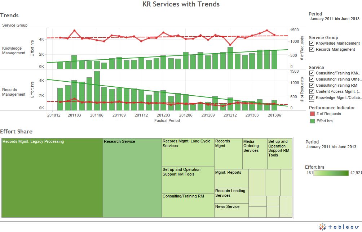Screen dimensions: 362x232
Task: Uncheck the Knowledge Management service group
Action: point(312,44)
